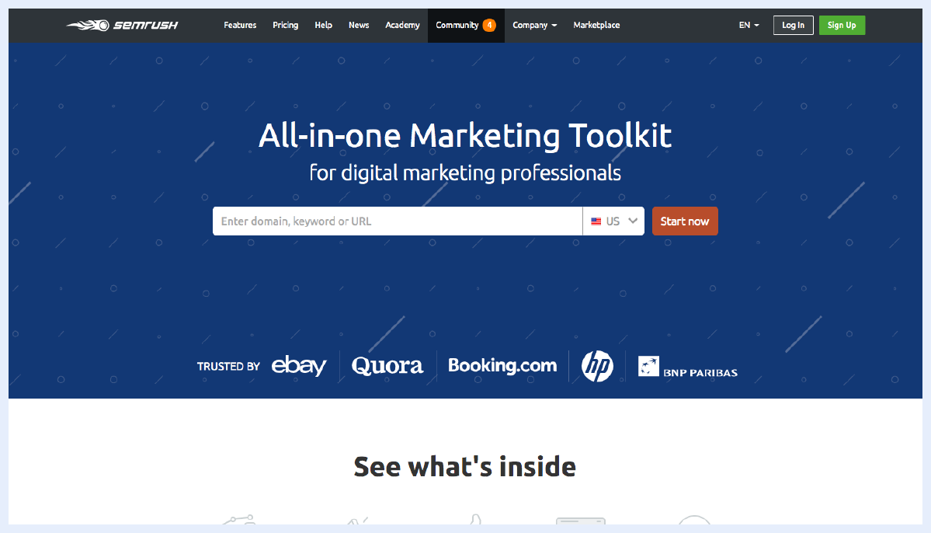The width and height of the screenshot is (931, 533).
Task: Click the Start now button
Action: 685,221
